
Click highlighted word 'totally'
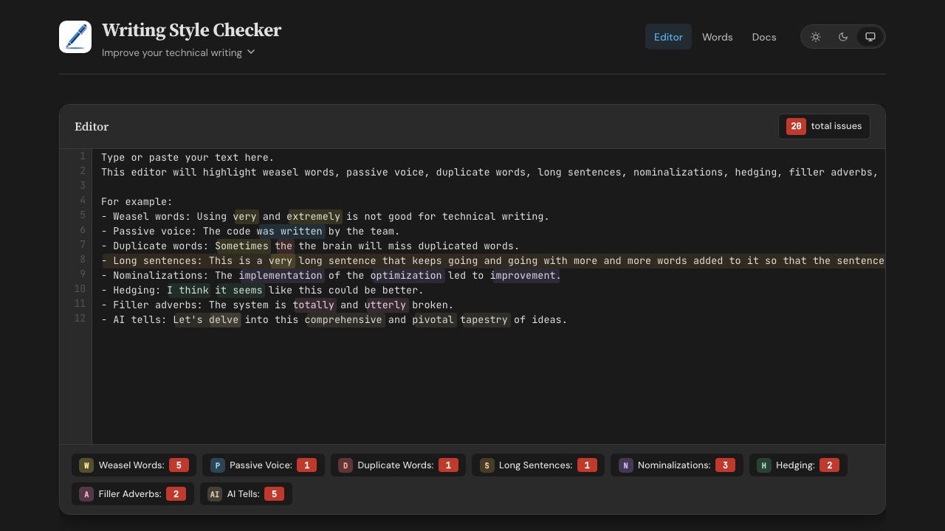pyautogui.click(x=314, y=305)
